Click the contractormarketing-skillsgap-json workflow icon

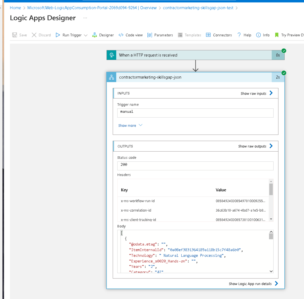tap(111, 77)
